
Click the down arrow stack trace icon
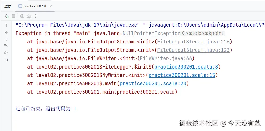pyautogui.click(x=6, y=32)
